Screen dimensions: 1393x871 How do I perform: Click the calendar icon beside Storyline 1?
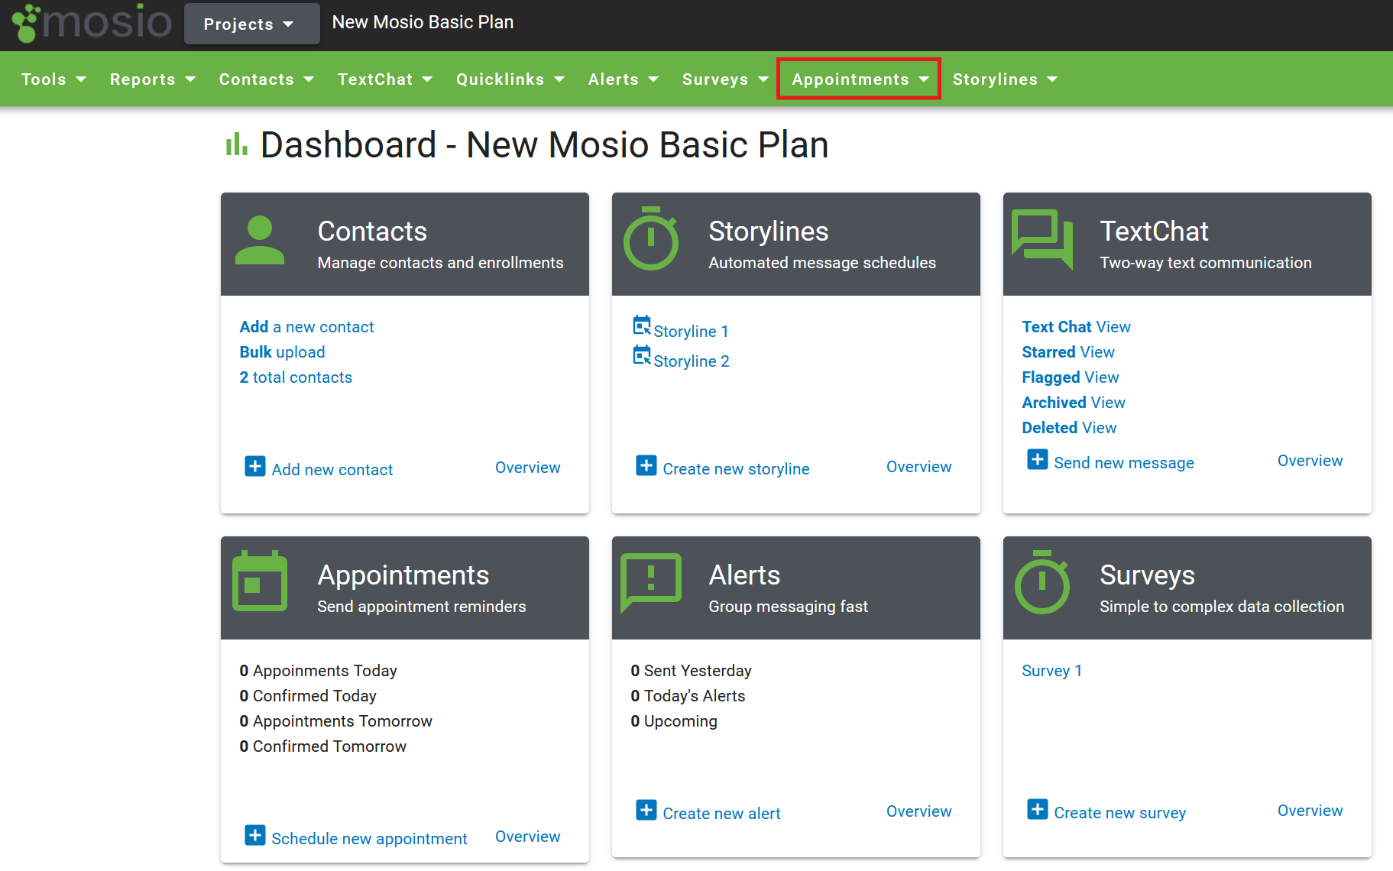coord(642,325)
